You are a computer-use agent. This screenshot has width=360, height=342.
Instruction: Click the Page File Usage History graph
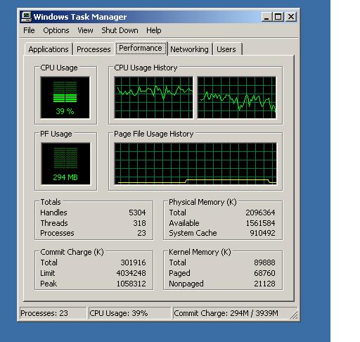195,163
